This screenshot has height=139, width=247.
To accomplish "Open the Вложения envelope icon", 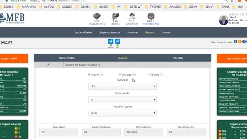I will [x=132, y=16].
